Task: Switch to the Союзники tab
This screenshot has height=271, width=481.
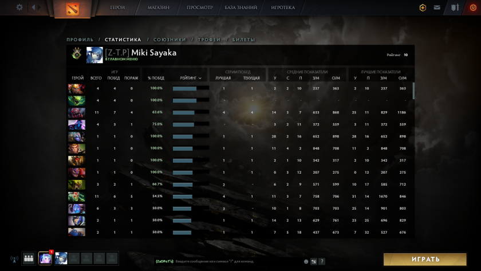Action: tap(169, 40)
